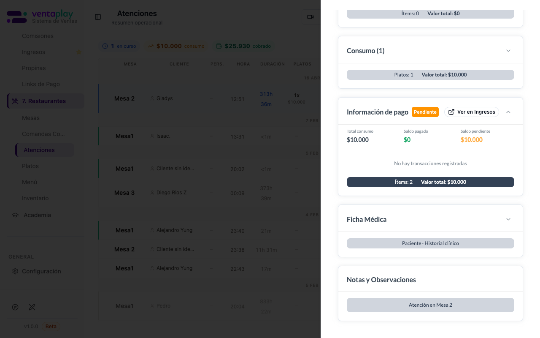Viewport: 540px width, 338px height.
Task: Select Platos in the Restaurantes menu
Action: 30,166
